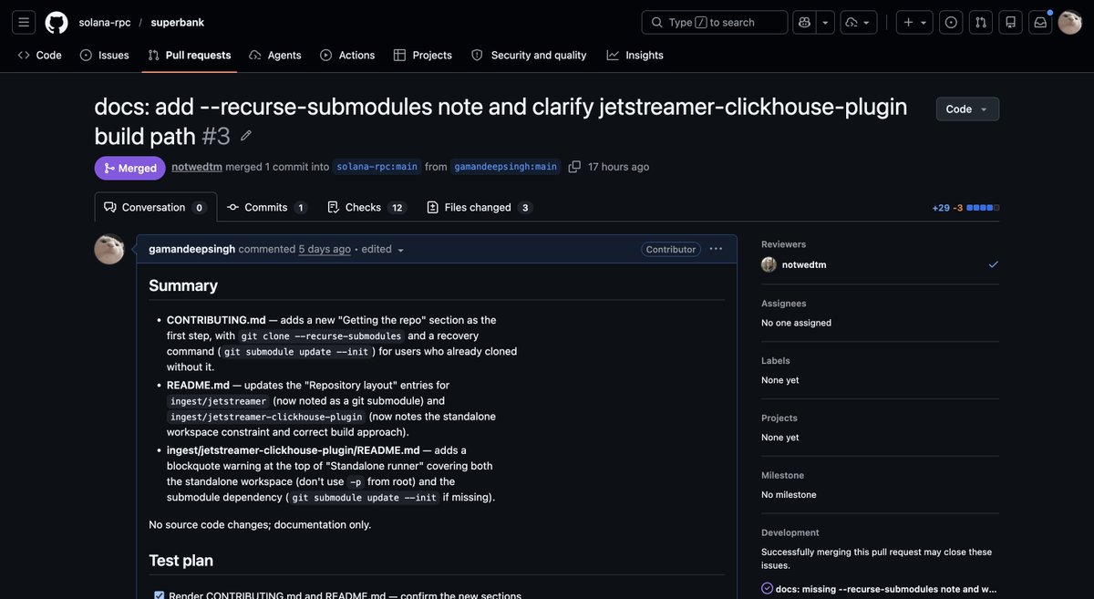
Task: Click the Development sidebar heading
Action: 790,532
